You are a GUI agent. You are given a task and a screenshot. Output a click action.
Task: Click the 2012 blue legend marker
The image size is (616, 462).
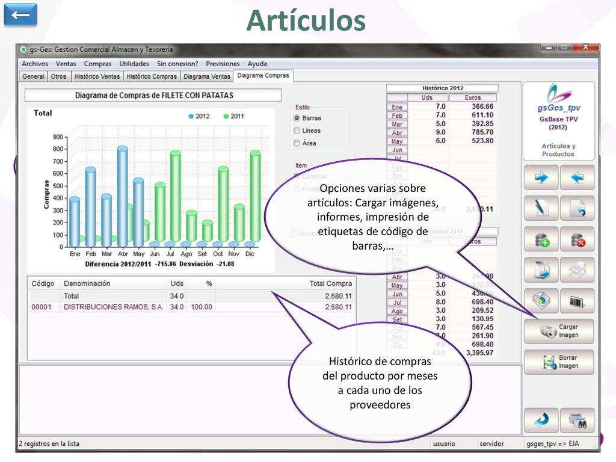coord(191,116)
